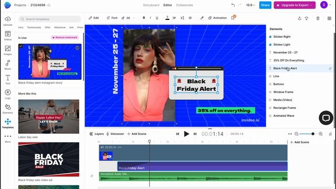
Task: Fit timeline to width
Action: [290, 134]
